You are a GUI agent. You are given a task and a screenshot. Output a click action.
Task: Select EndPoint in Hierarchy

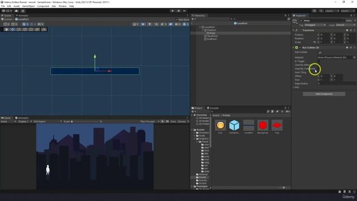click(212, 39)
